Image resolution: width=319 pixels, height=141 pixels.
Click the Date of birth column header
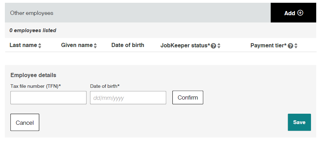pyautogui.click(x=128, y=45)
